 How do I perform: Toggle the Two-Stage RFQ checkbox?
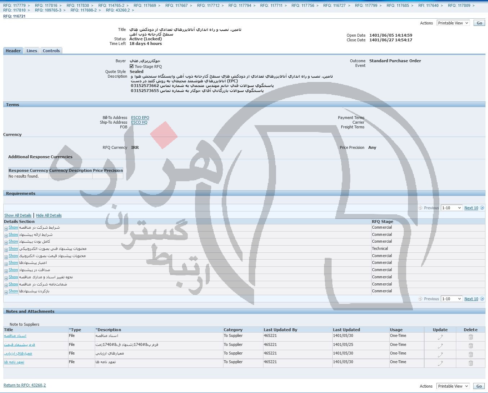click(132, 67)
